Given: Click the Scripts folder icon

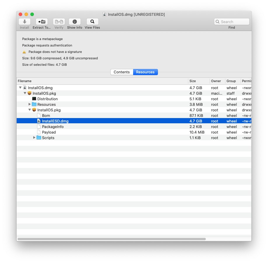Looking at the screenshot, I should point(39,138).
